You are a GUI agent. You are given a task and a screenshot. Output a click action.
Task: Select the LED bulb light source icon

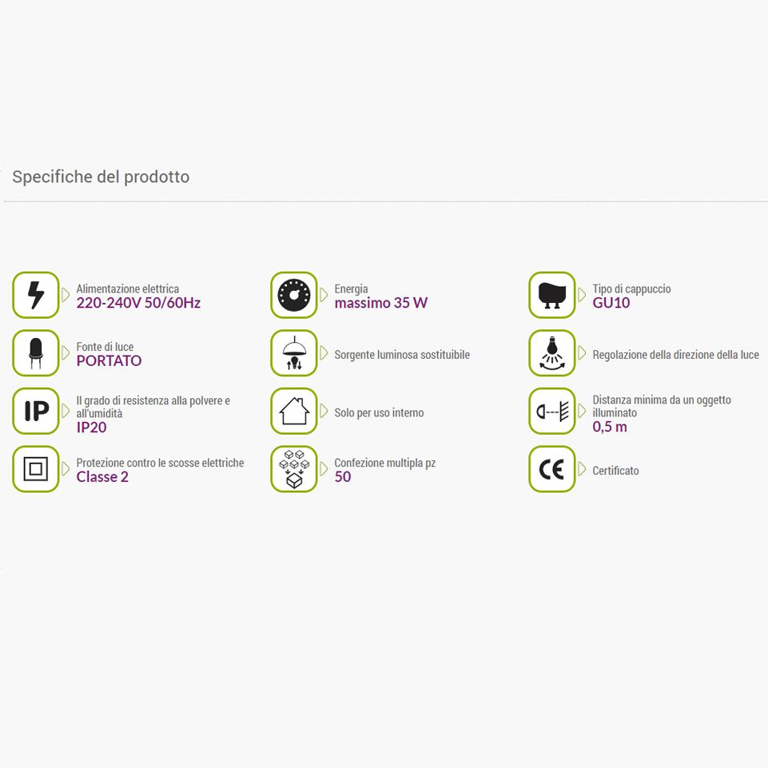(36, 352)
